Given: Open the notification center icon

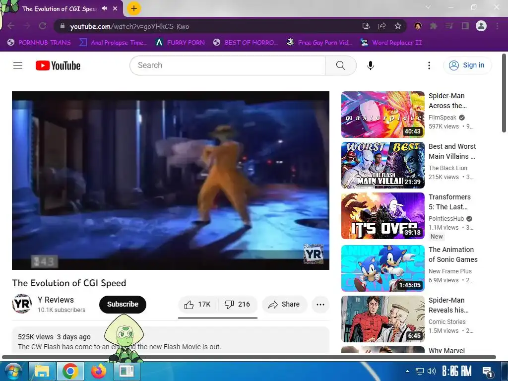Looking at the screenshot, I should 487,371.
